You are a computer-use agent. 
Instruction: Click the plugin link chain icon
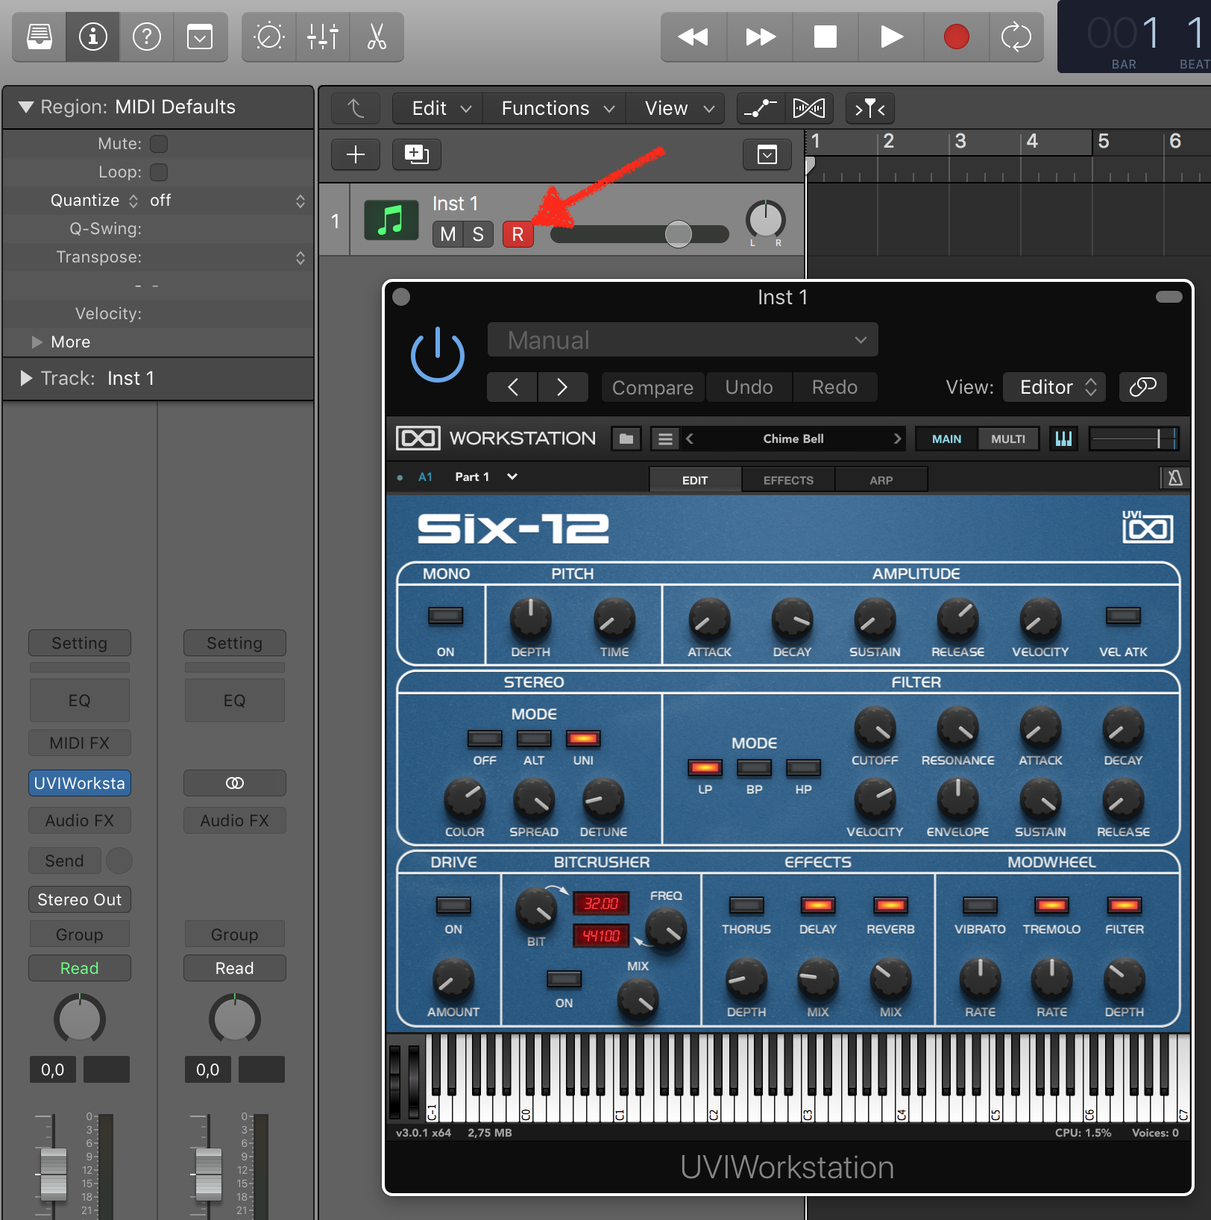click(1142, 387)
